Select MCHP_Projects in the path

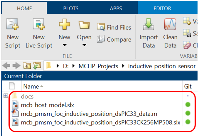[98, 66]
